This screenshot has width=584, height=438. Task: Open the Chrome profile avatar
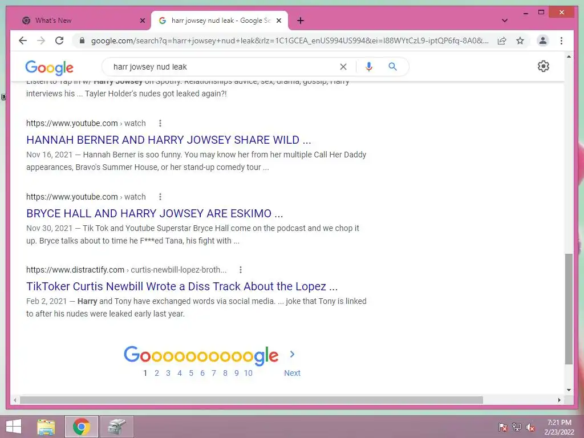(543, 40)
